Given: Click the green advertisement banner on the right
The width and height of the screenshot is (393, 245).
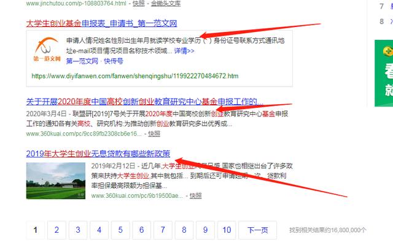Looking at the screenshot, I should click(384, 73).
